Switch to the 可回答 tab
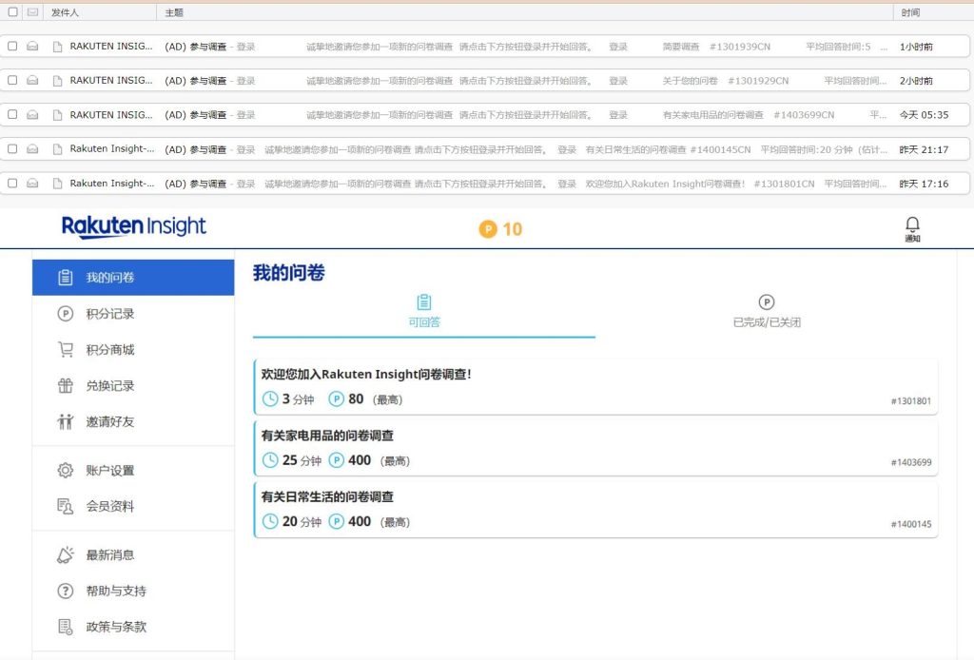The image size is (974, 660). (x=424, y=310)
